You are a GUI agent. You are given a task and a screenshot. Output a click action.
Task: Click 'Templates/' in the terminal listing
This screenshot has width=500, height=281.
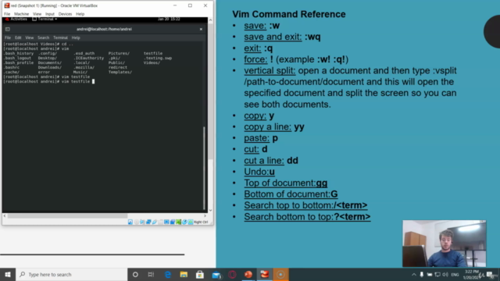[120, 73]
